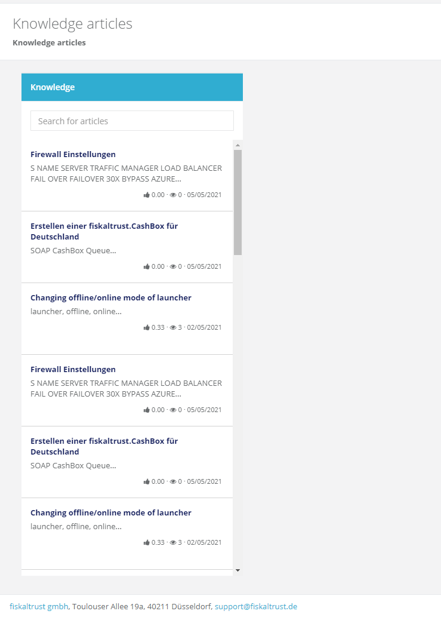Screen dimensions: 441x617
Task: Open the second Firewall Einstellungen article
Action: (73, 369)
